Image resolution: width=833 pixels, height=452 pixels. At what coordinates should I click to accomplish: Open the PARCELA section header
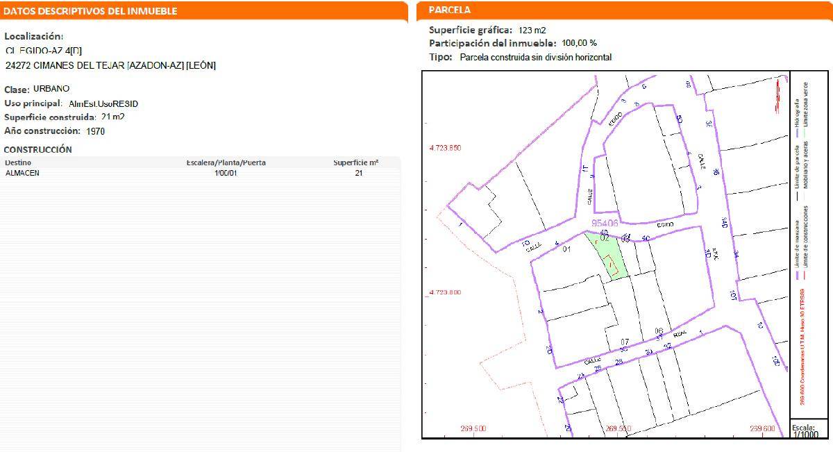click(449, 10)
